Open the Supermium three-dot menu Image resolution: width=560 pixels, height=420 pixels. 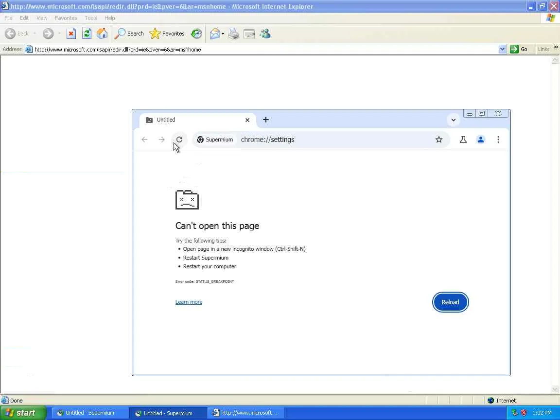coord(498,140)
